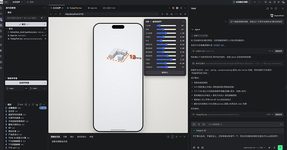This screenshot has height=150, width=287.
Task: Refresh the graph section in source control
Action: [40, 105]
